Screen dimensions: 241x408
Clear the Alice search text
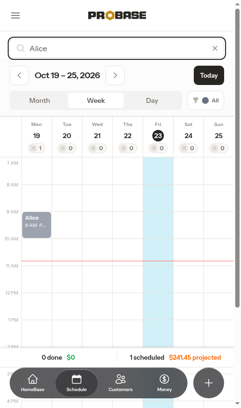[215, 48]
